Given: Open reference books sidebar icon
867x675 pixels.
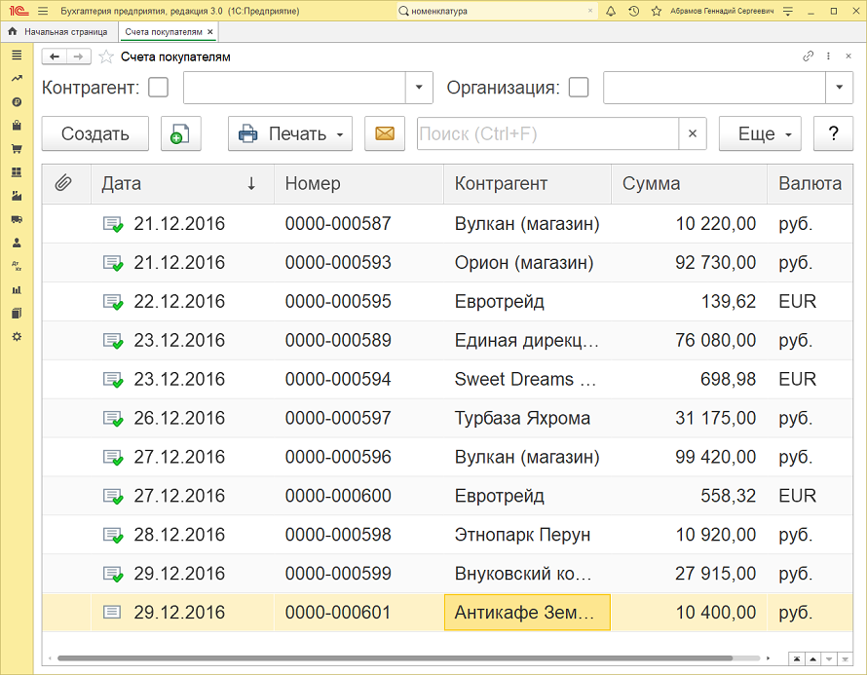Looking at the screenshot, I should coord(17,313).
